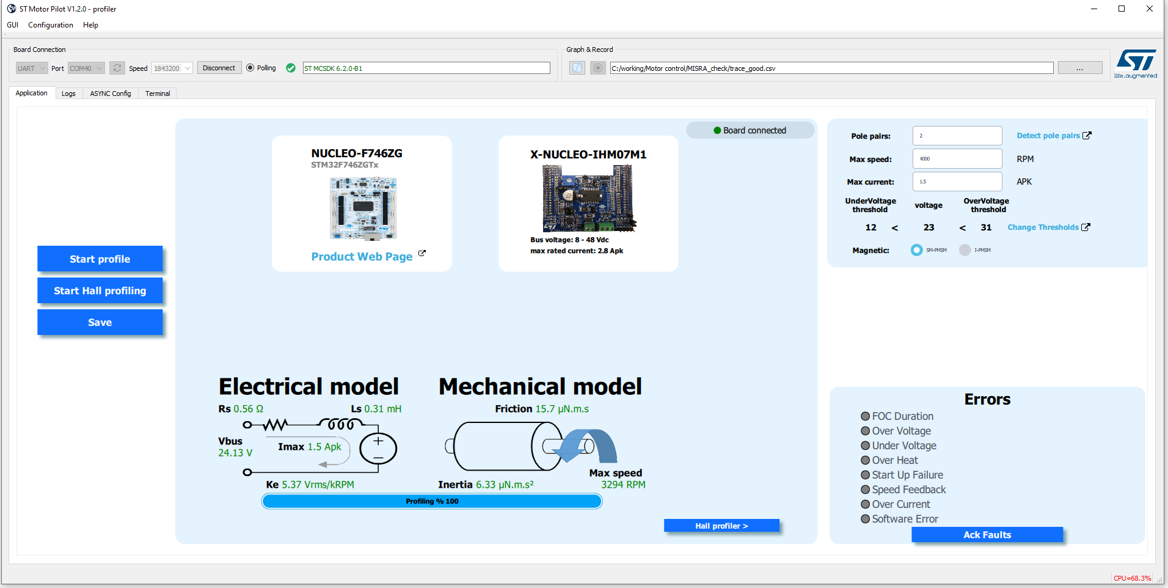This screenshot has height=588, width=1168.
Task: Open the UART connection type dropdown
Action: 32,68
